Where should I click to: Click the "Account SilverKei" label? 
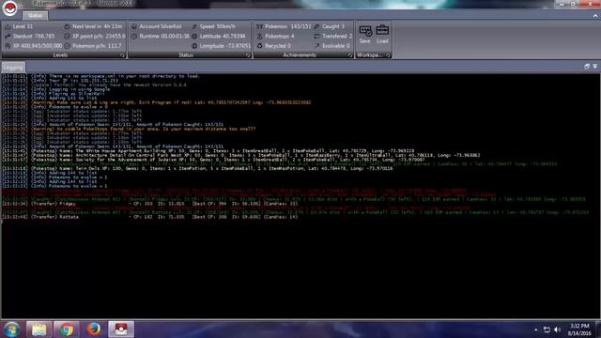pos(161,26)
